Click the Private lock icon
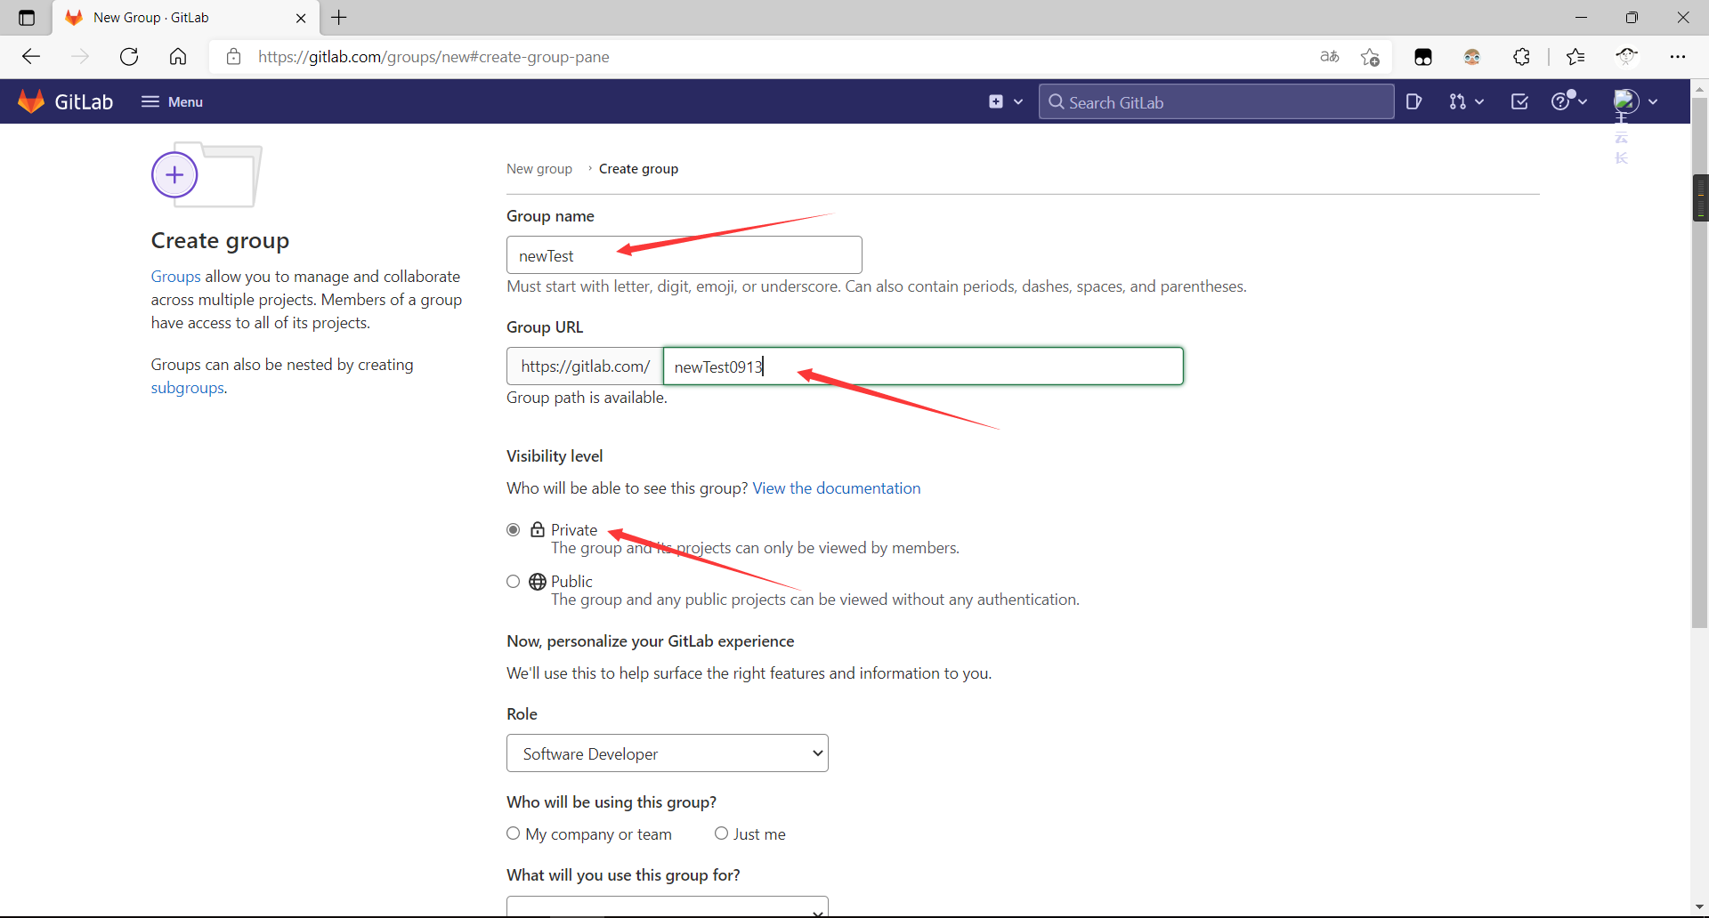This screenshot has height=918, width=1709. point(538,529)
